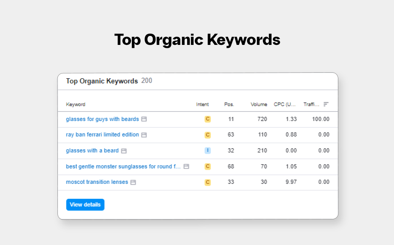
Task: Click the 'Top Organic Keywords' widget title
Action: 102,81
